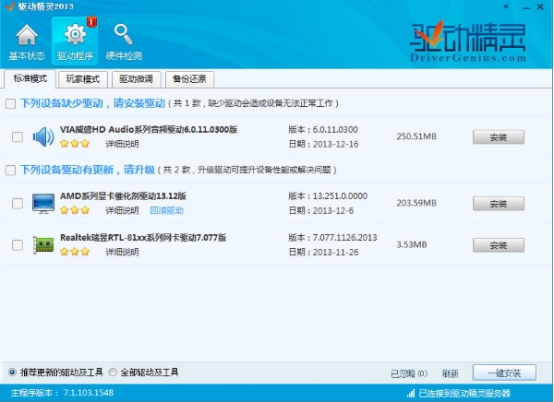554x402 pixels.
Task: Click main program version 7.1.103.1548
Action: pos(89,393)
